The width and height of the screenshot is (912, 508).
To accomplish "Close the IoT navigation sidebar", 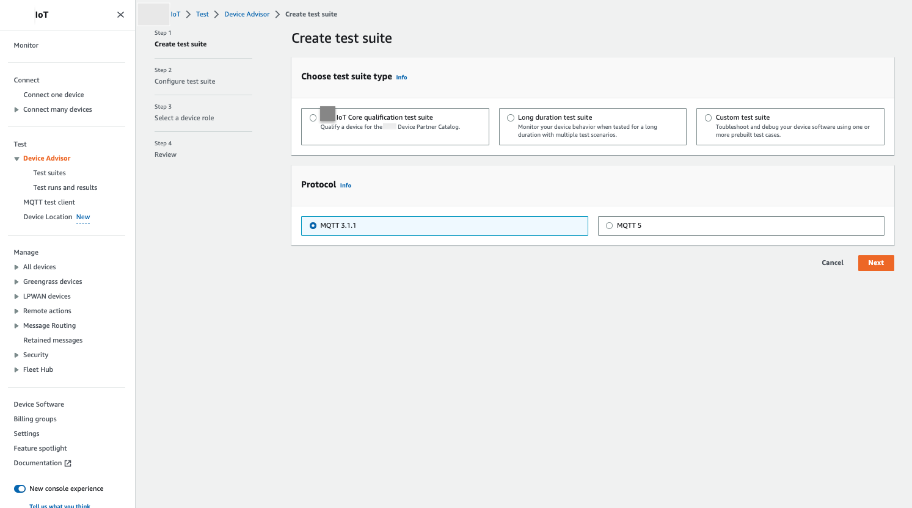I will coord(120,15).
